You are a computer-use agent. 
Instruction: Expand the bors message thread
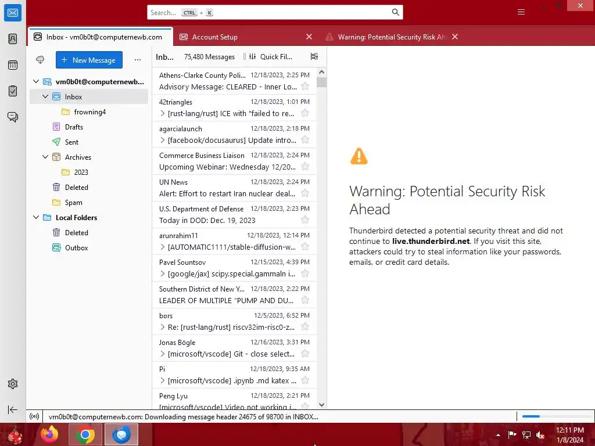(163, 328)
